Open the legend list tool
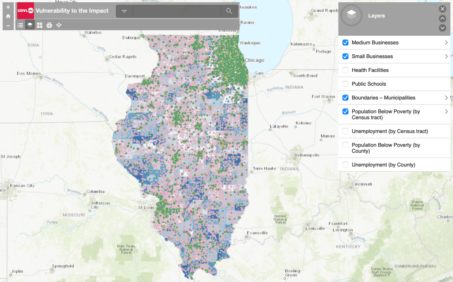Viewport: 453px width, 282px height. tap(20, 25)
